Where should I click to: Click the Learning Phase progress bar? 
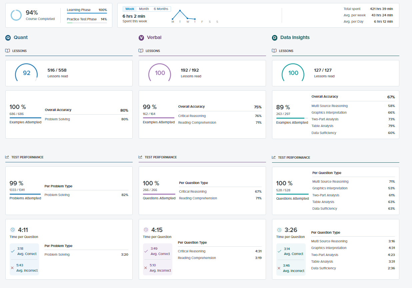pos(87,13)
